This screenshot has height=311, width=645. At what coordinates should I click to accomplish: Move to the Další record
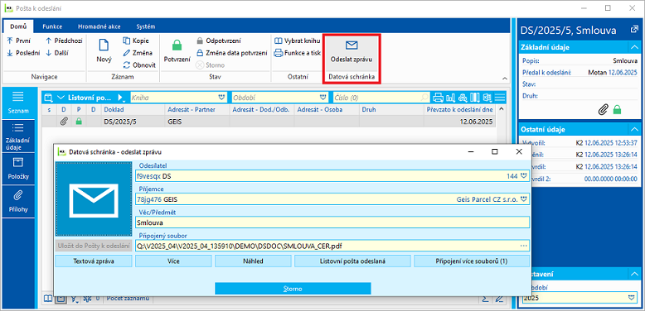tap(56, 52)
